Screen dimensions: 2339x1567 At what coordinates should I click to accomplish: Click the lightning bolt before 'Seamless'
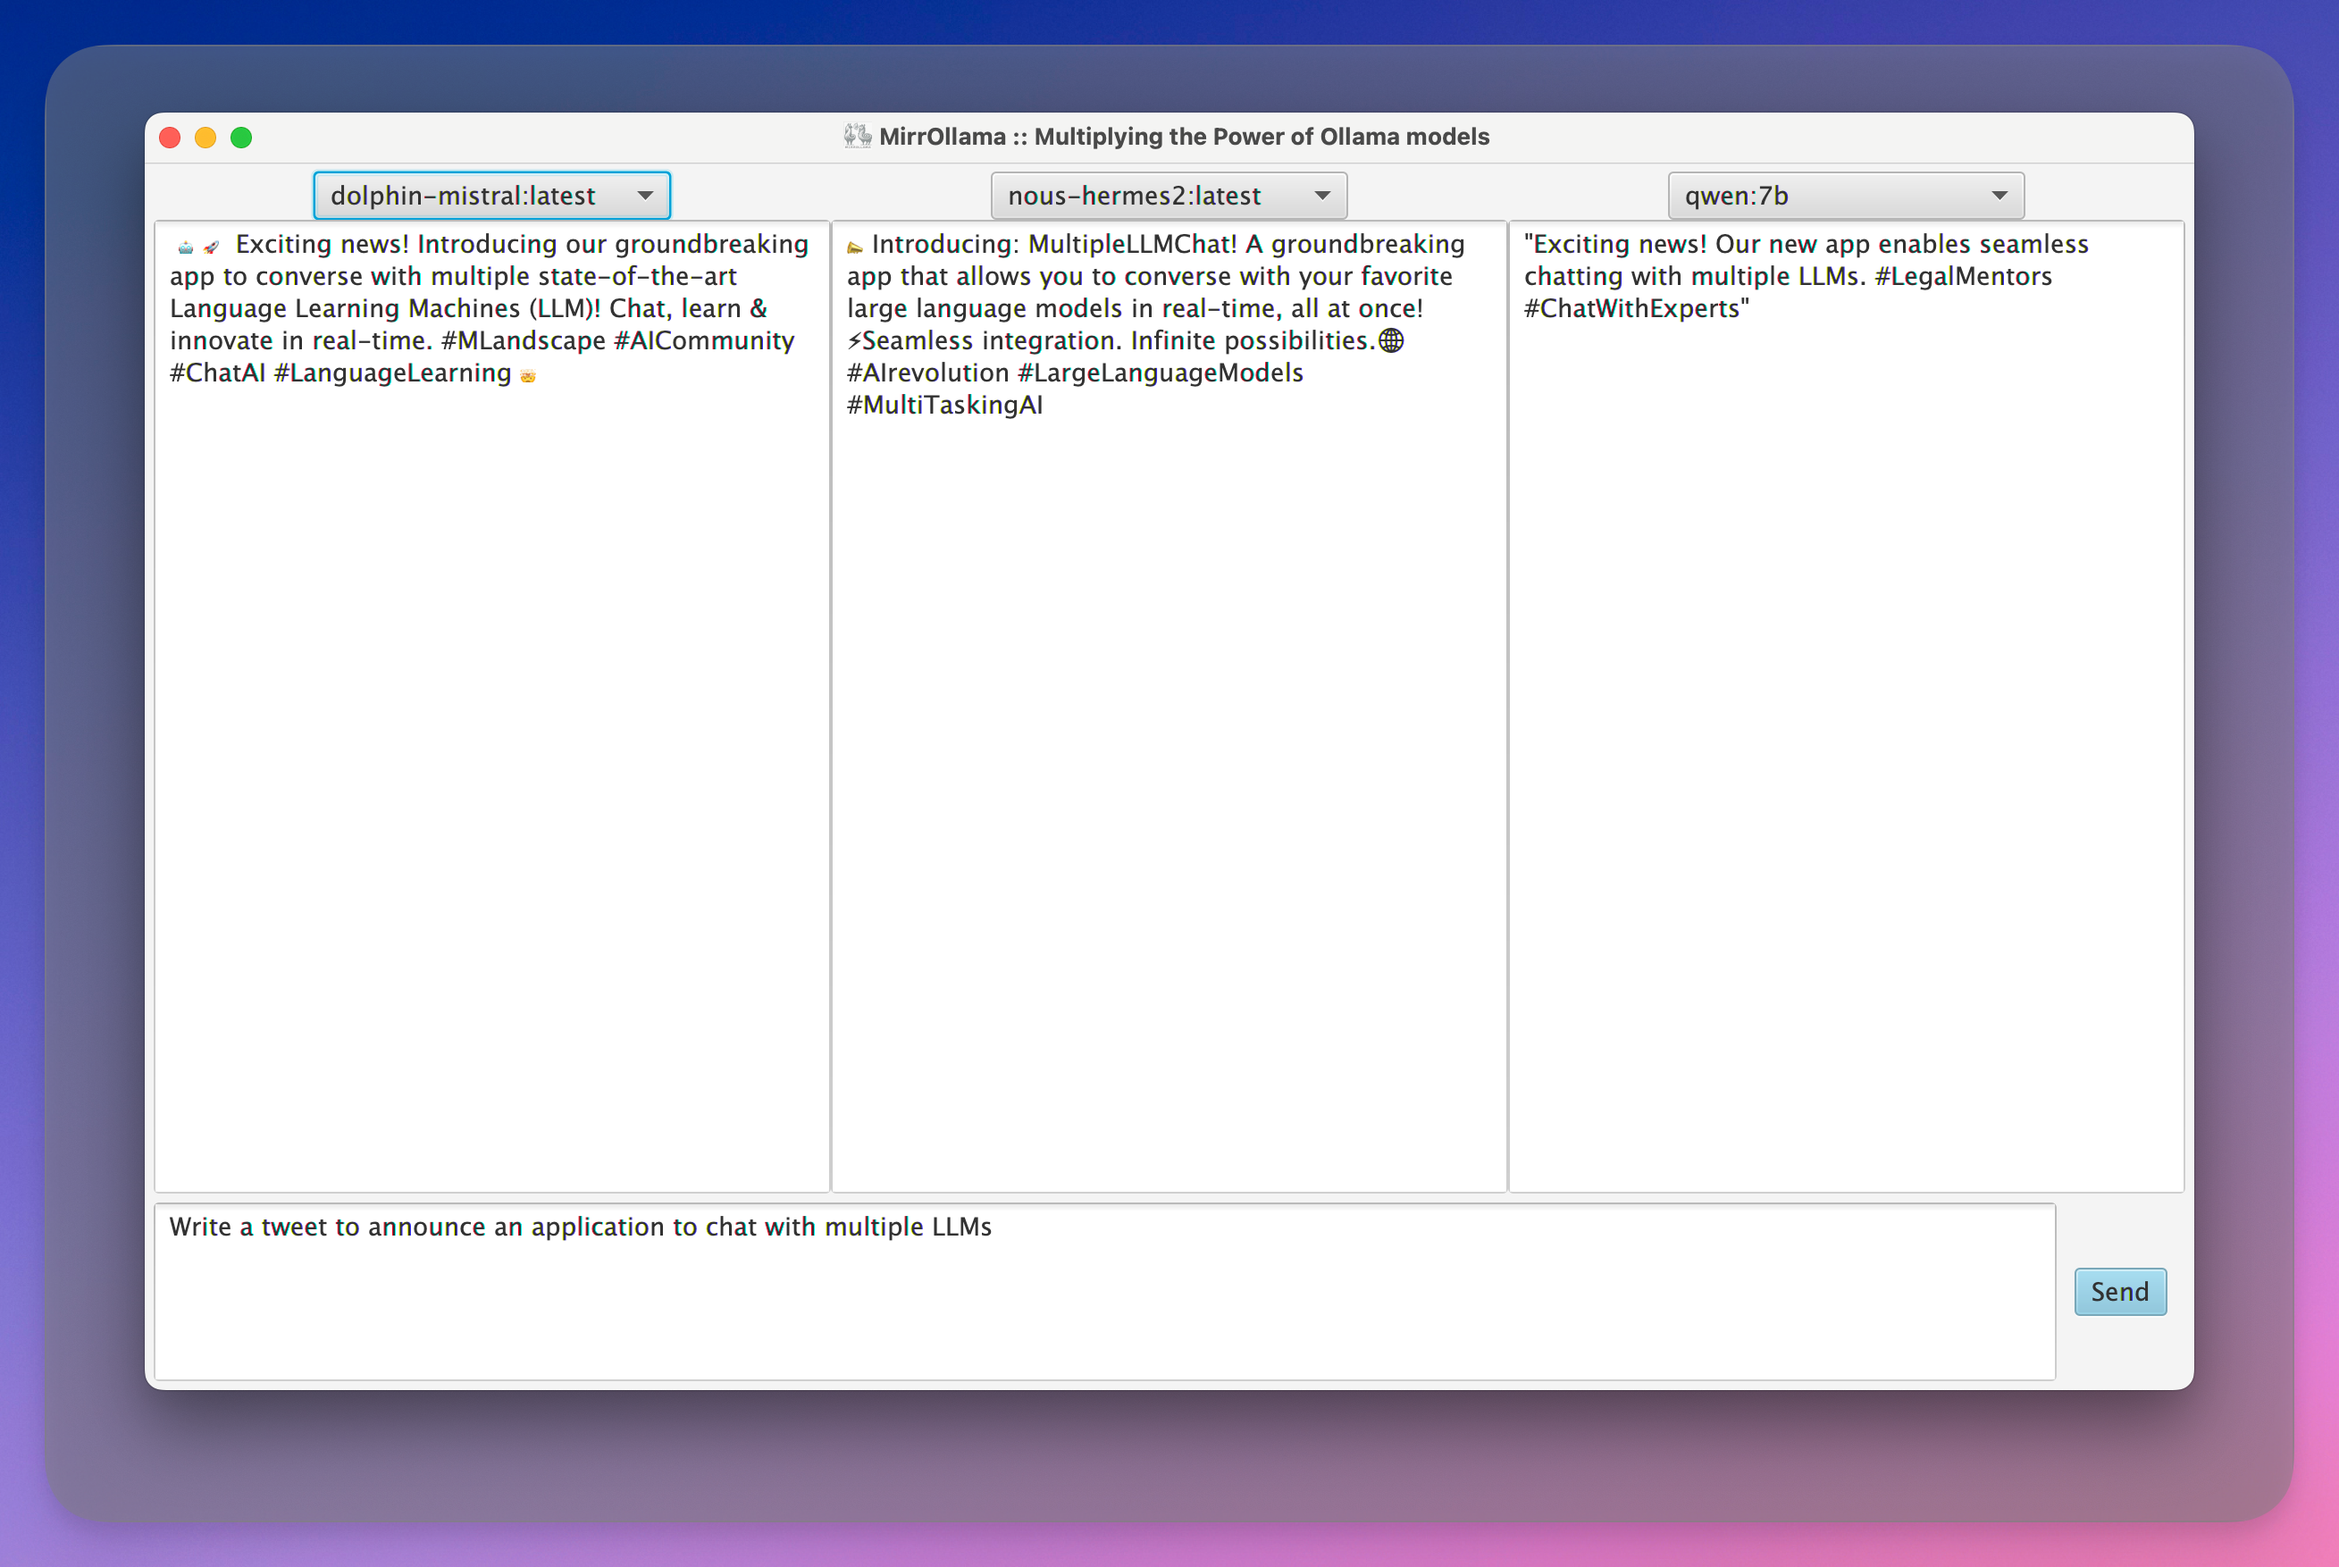tap(854, 340)
